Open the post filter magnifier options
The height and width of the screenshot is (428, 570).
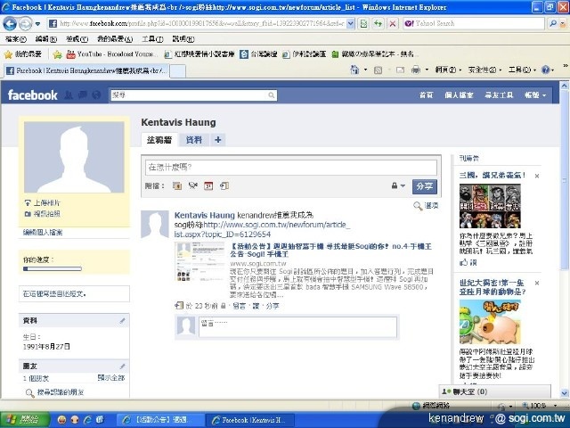pos(421,205)
